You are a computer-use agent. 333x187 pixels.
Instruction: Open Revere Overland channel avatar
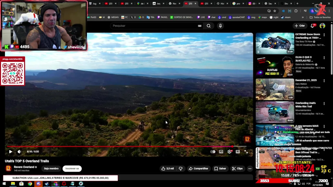tap(9, 168)
